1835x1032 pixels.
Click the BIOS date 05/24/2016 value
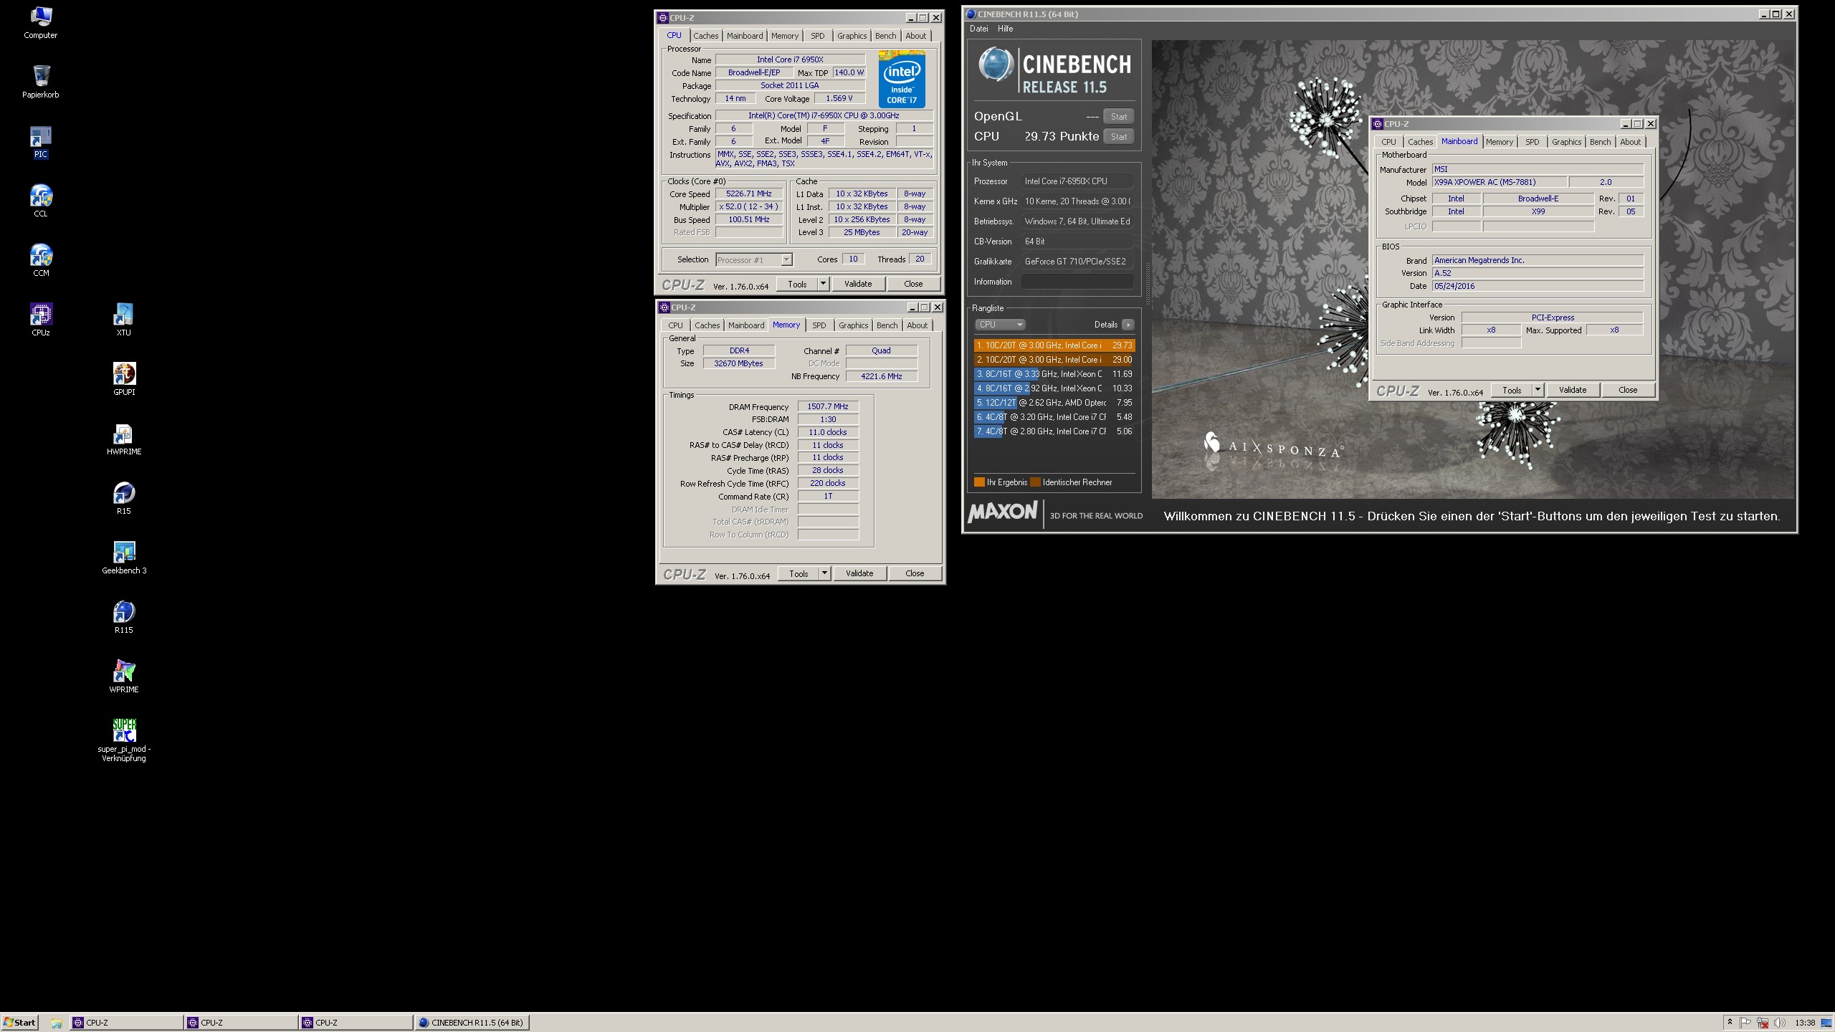[1538, 286]
